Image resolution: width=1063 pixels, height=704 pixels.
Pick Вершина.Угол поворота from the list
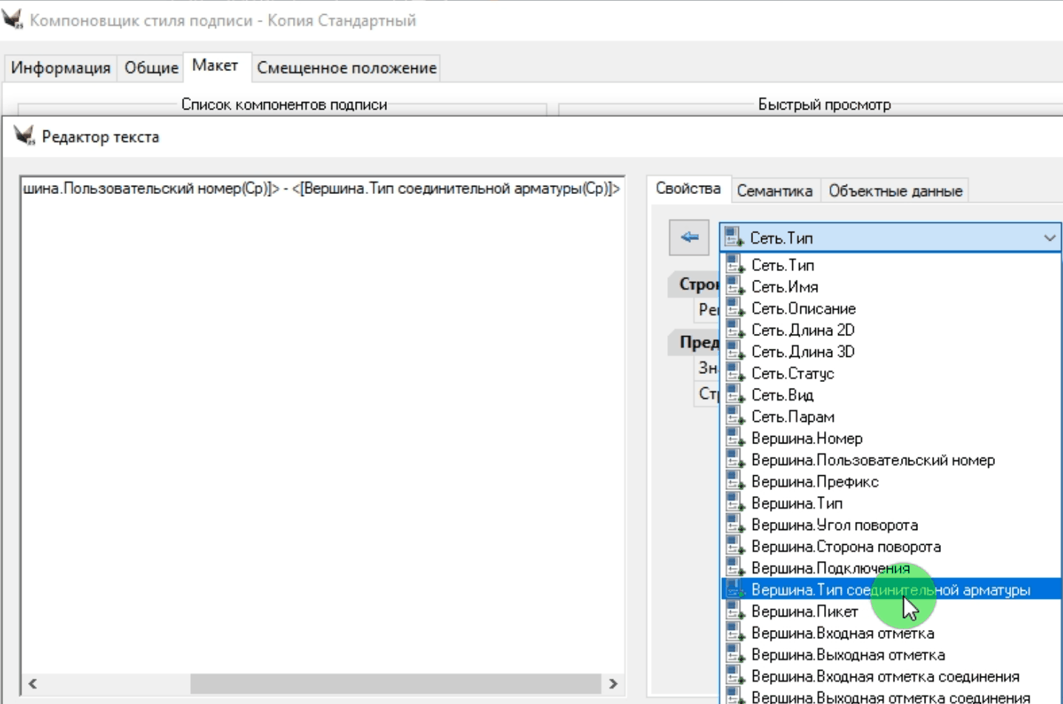[834, 525]
